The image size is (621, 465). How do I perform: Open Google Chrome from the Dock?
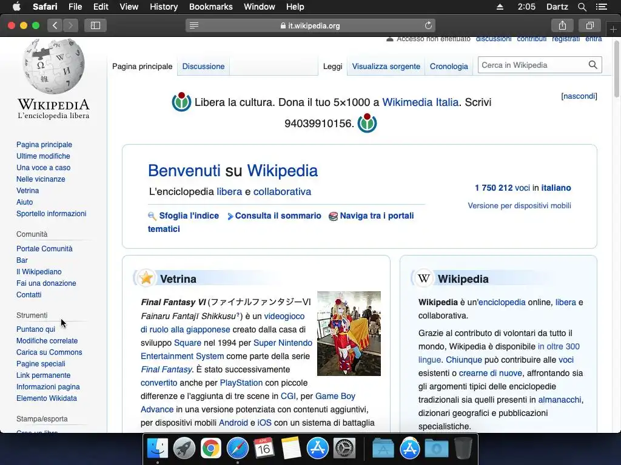[210, 449]
